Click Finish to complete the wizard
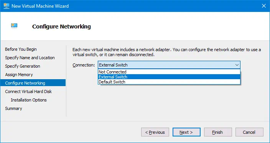 [218, 132]
